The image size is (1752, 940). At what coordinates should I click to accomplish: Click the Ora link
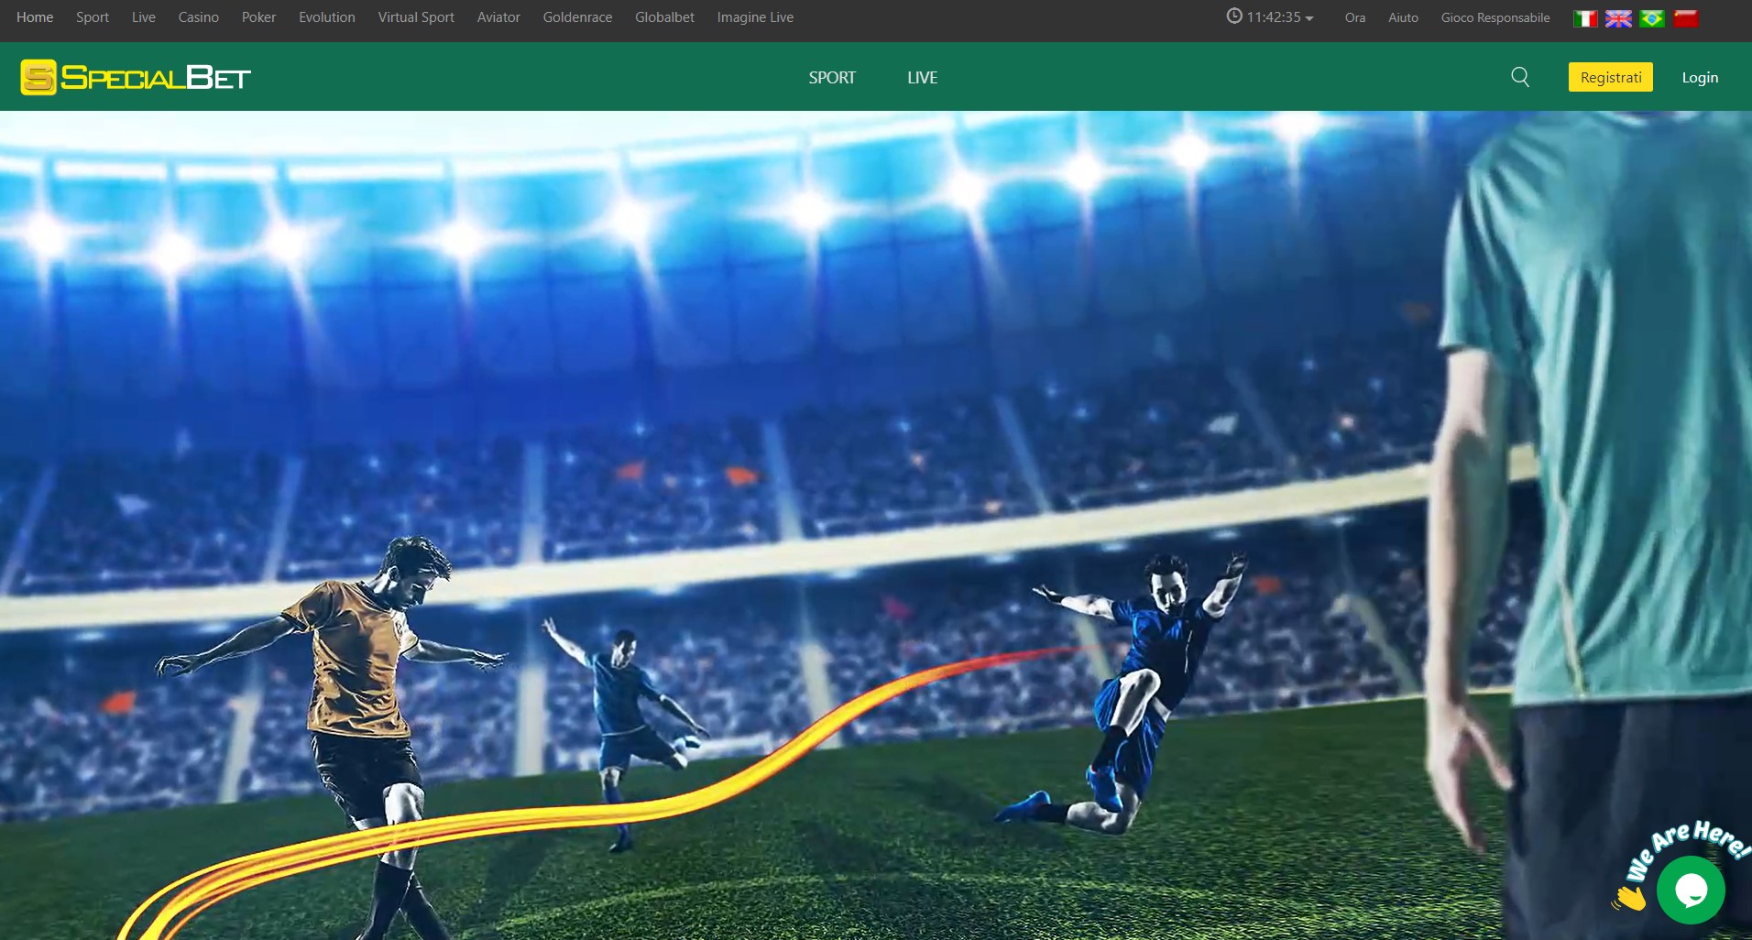pyautogui.click(x=1355, y=17)
